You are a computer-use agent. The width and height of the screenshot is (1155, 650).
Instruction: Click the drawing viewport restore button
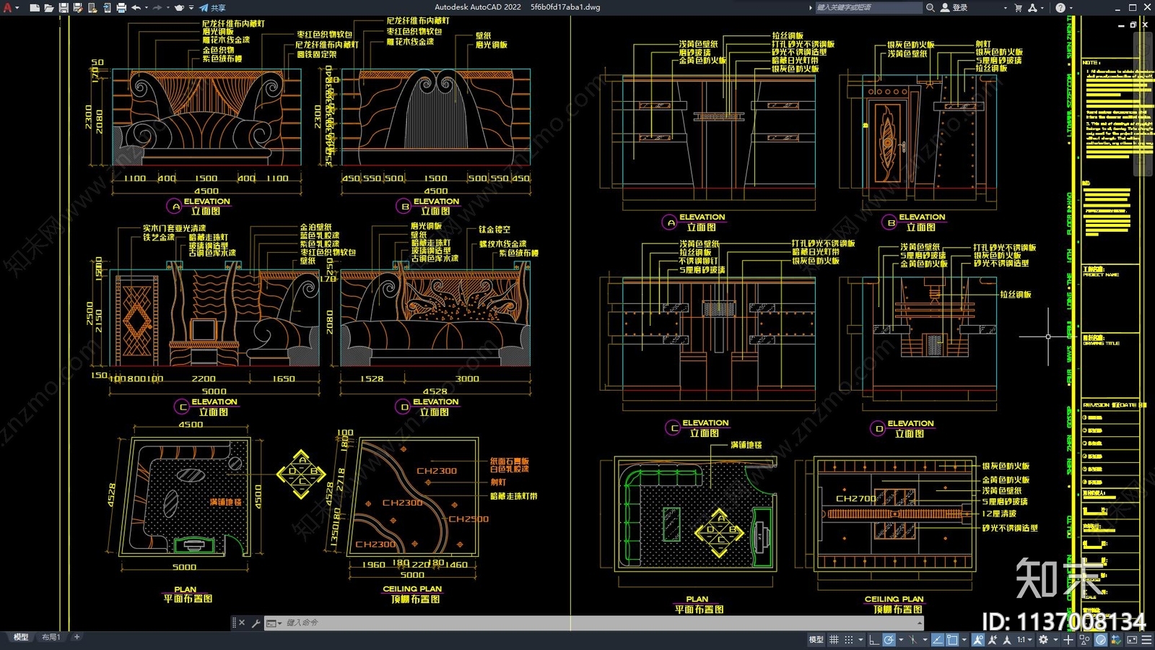[x=1133, y=25]
